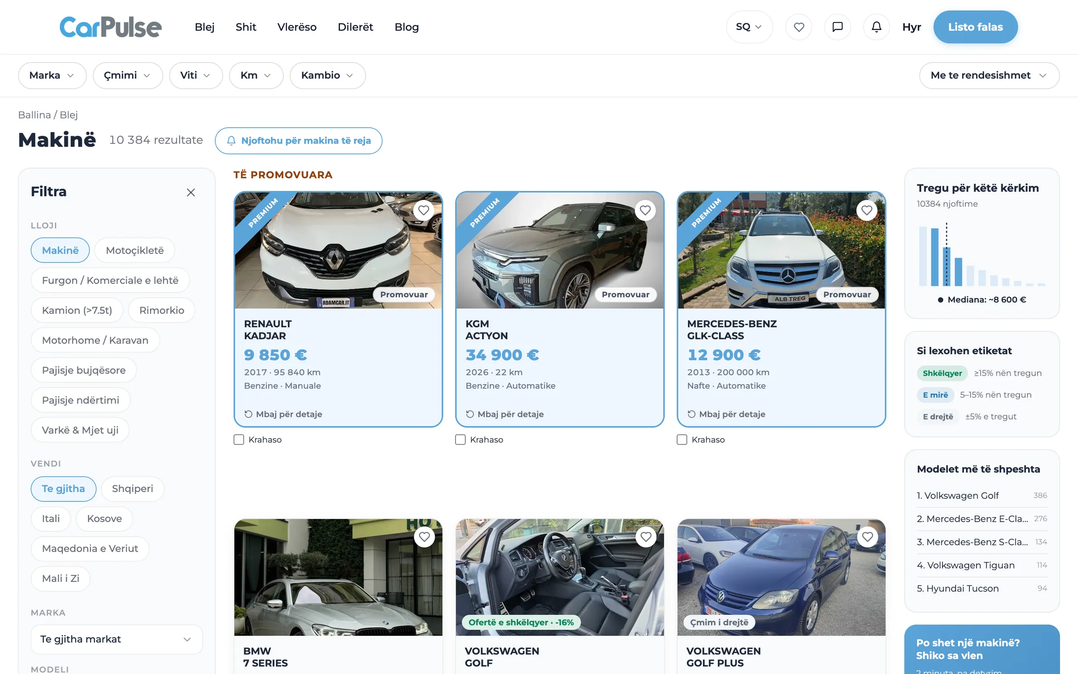The image size is (1078, 674).
Task: Select the Kosove country chip
Action: (x=104, y=519)
